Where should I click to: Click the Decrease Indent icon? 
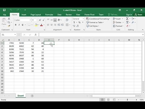(x=59, y=25)
